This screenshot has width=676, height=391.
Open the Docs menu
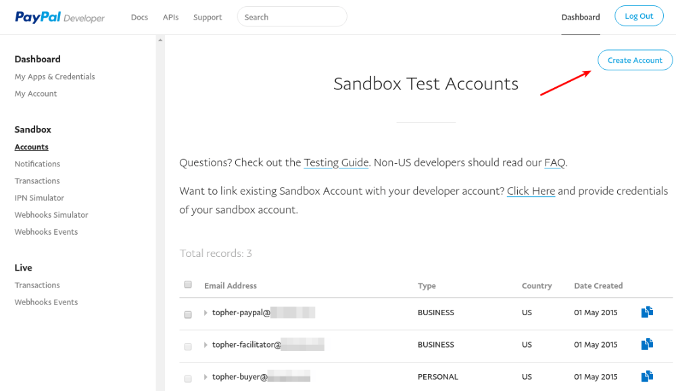coord(139,17)
